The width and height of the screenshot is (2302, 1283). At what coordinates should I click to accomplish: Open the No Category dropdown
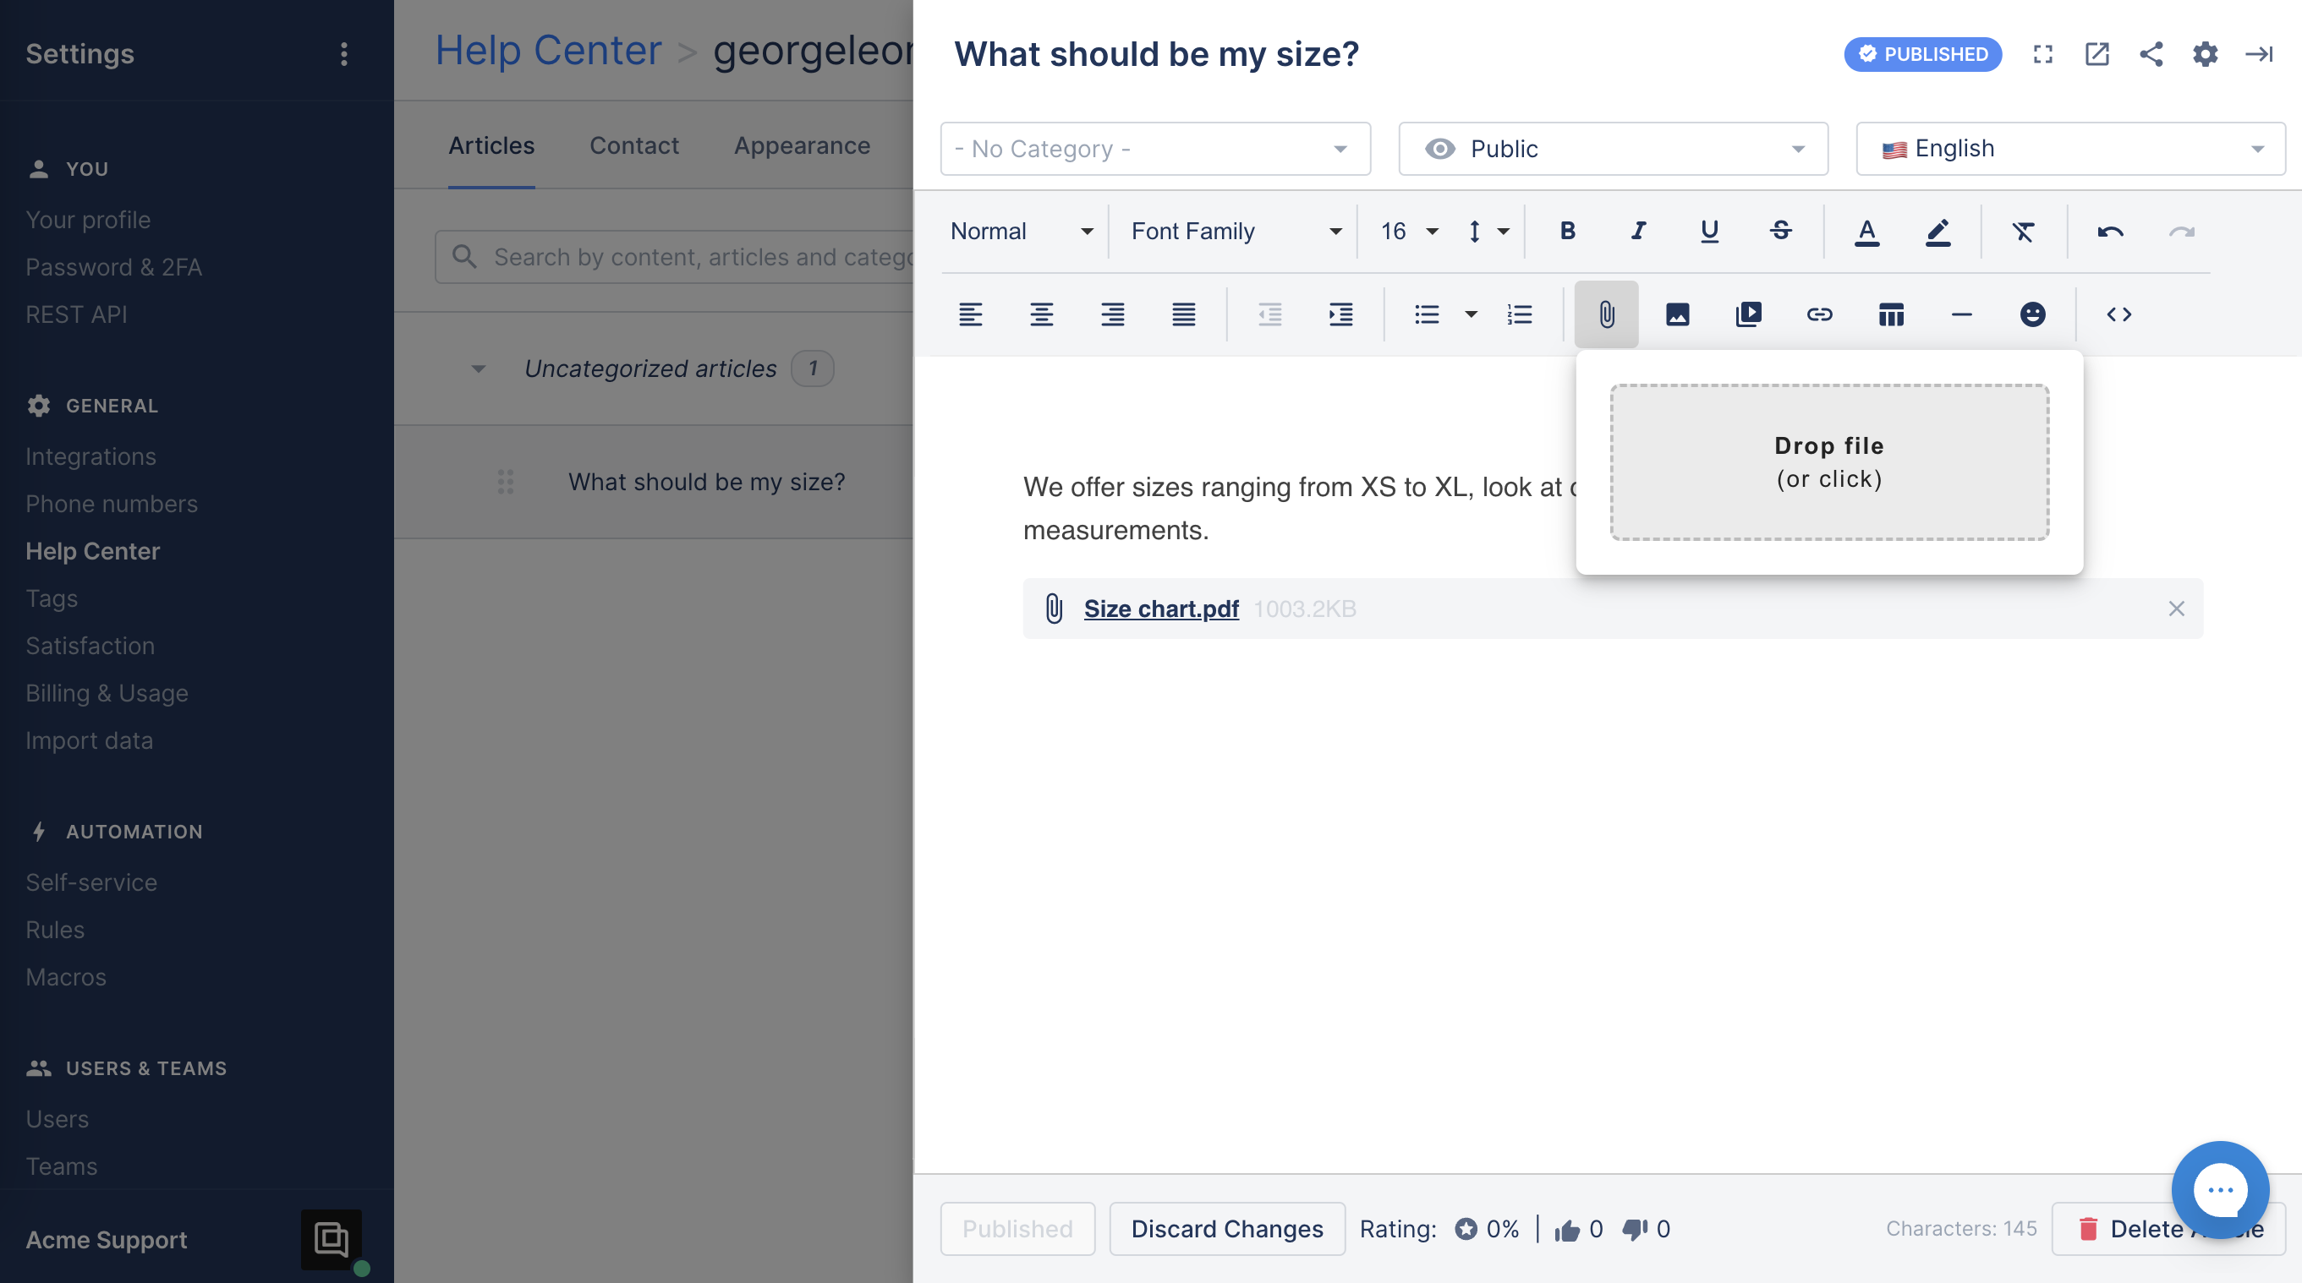1154,149
